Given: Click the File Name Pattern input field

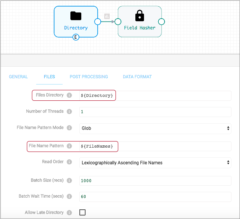Looking at the screenshot, I should pyautogui.click(x=155, y=146).
